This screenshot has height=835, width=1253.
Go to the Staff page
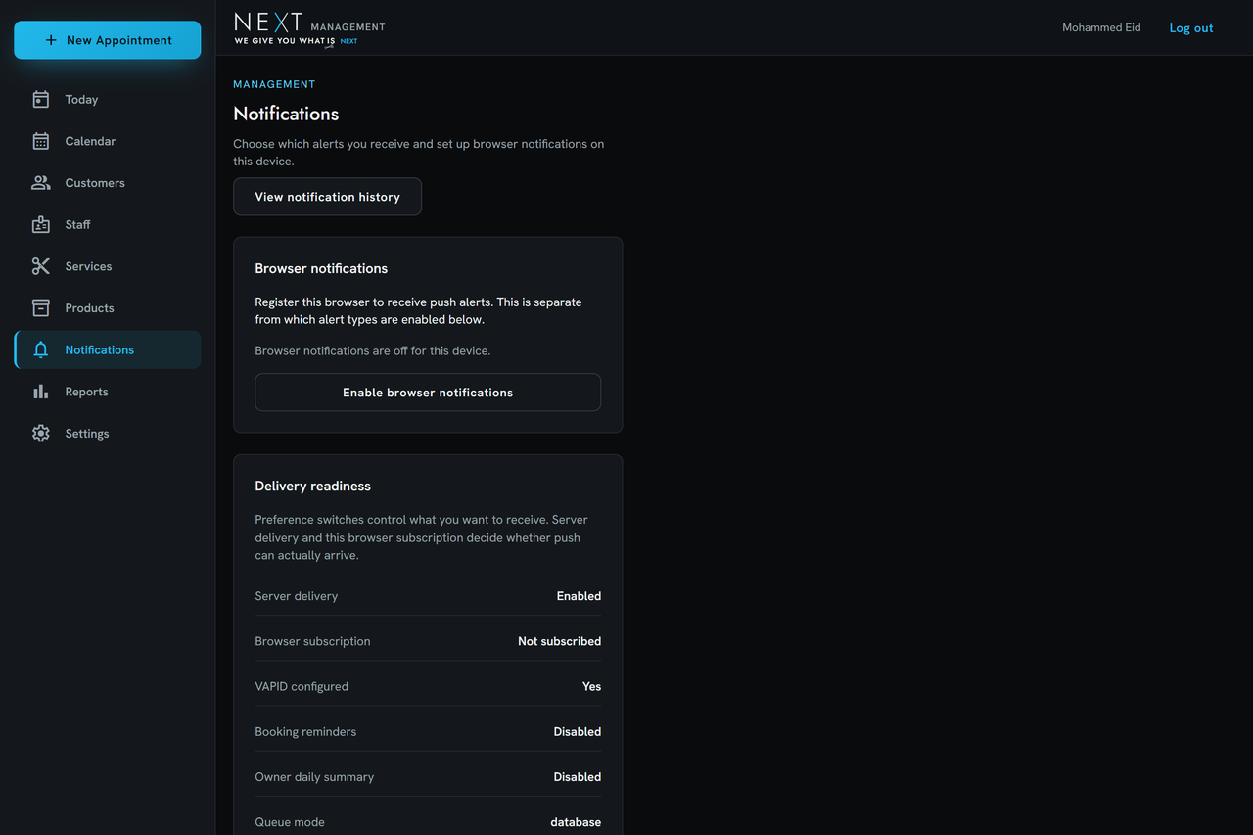click(x=108, y=225)
